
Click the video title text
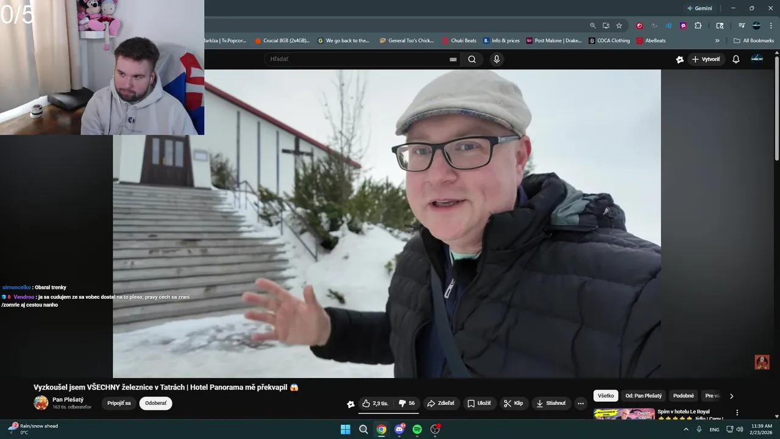[166, 387]
